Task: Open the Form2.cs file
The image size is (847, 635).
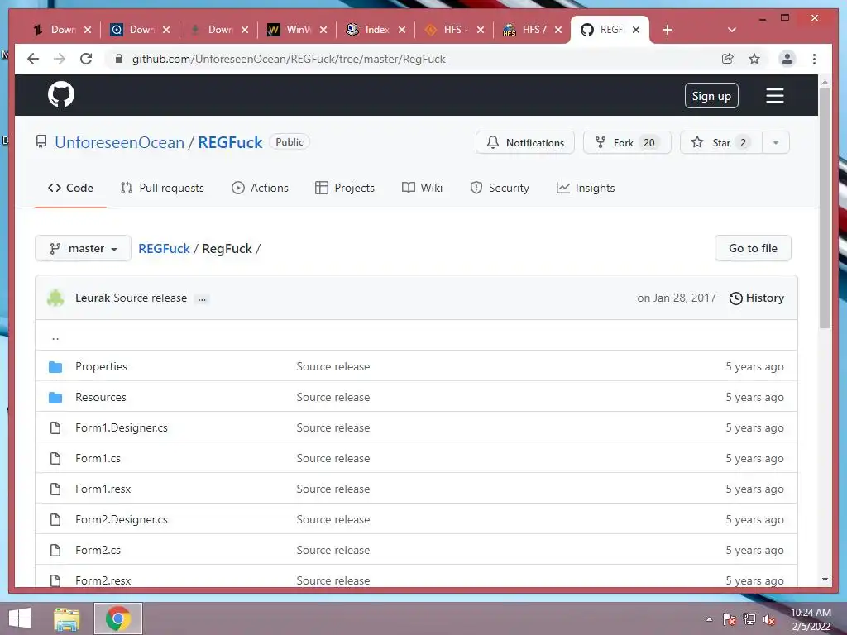Action: coord(98,550)
